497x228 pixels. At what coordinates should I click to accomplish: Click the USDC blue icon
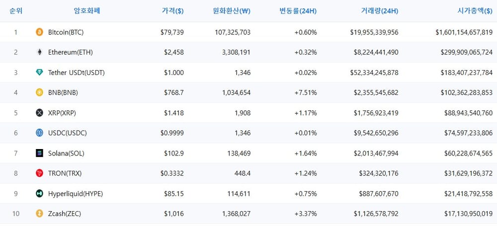pyautogui.click(x=39, y=133)
